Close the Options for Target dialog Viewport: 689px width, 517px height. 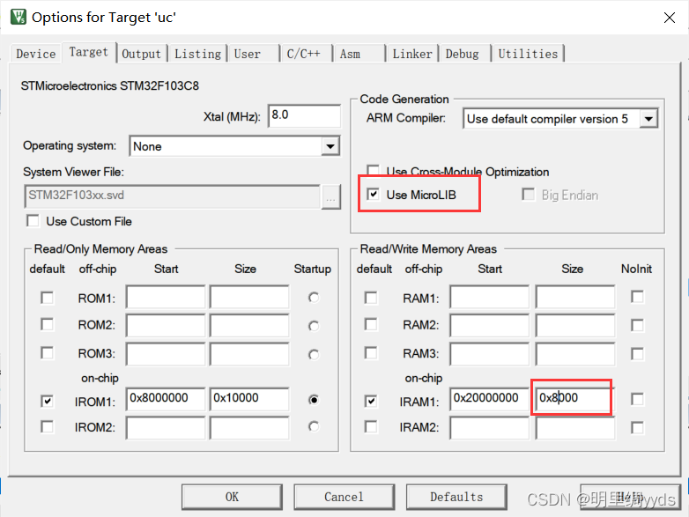(670, 18)
